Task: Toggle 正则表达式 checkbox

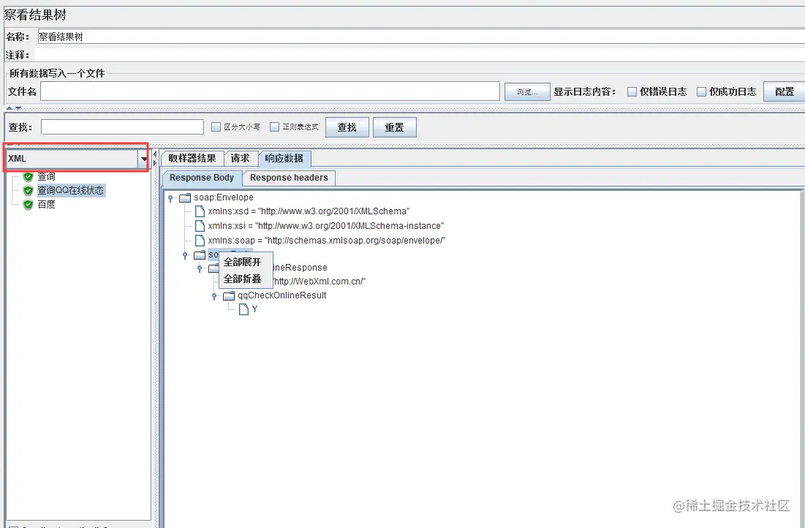Action: pyautogui.click(x=275, y=127)
